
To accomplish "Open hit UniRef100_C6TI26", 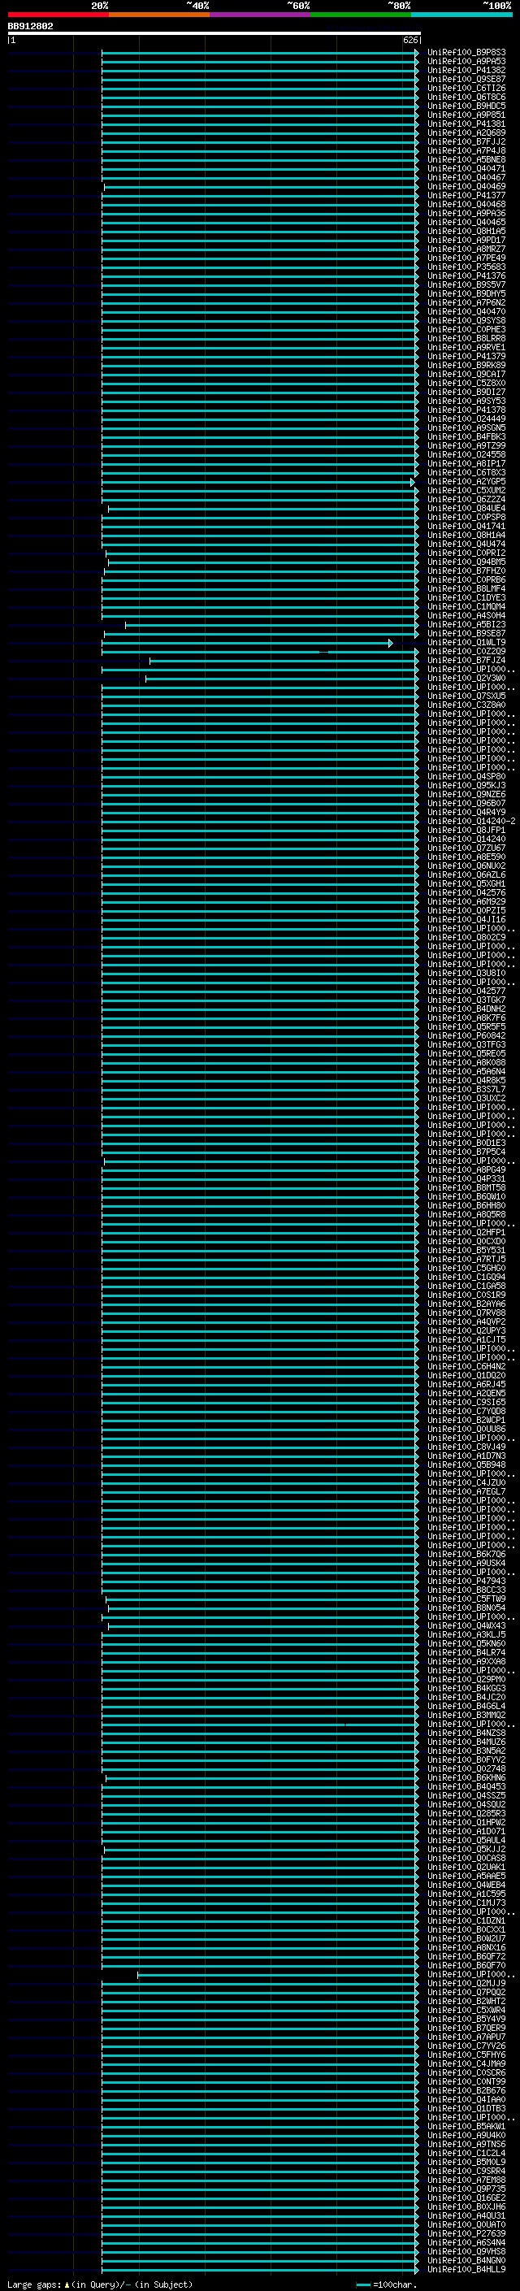I will point(466,88).
